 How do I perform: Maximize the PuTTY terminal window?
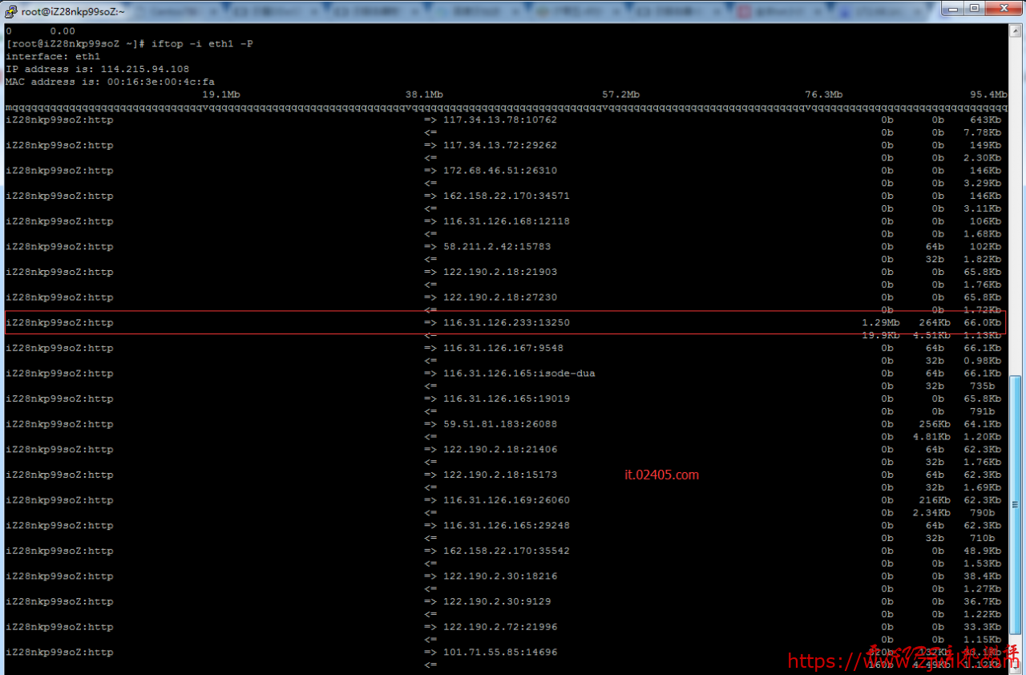[974, 8]
